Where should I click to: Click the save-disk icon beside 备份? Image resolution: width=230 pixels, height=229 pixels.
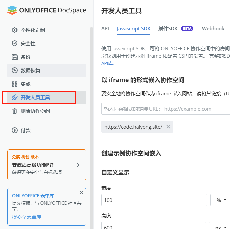tap(15, 57)
